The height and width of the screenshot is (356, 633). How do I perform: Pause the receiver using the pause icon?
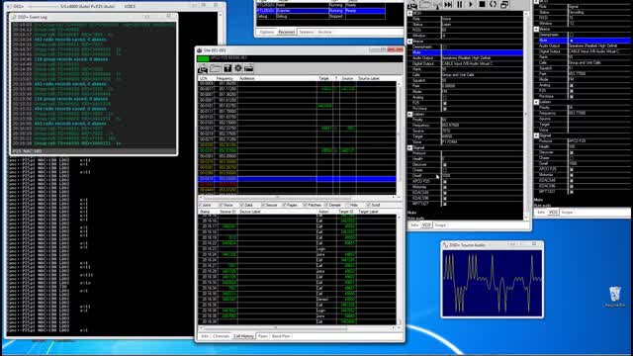click(x=459, y=4)
